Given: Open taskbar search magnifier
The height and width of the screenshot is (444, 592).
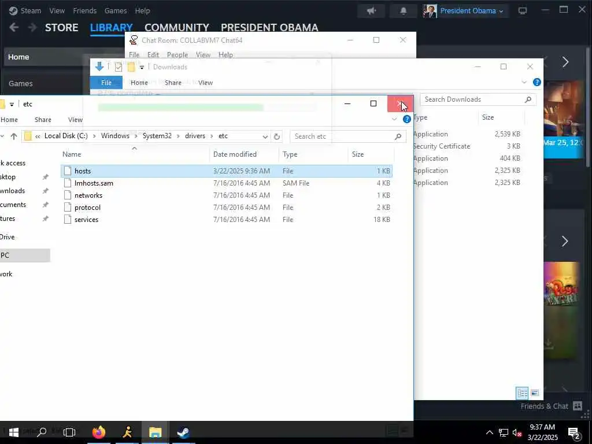Looking at the screenshot, I should 42,431.
